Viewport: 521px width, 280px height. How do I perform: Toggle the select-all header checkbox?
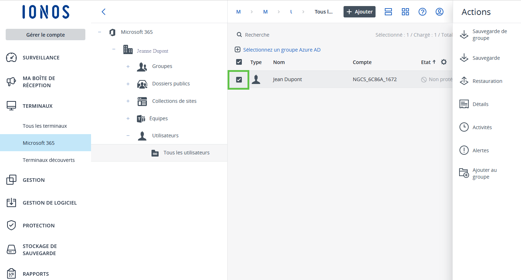(239, 62)
